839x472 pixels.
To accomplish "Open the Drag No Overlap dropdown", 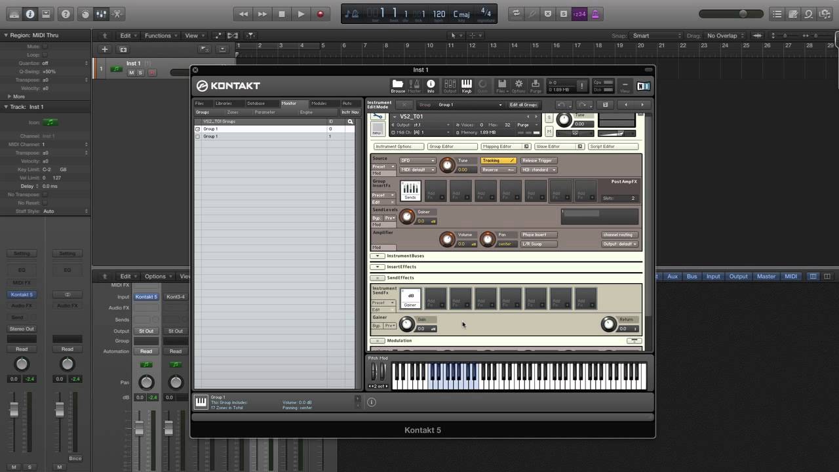I will point(725,36).
